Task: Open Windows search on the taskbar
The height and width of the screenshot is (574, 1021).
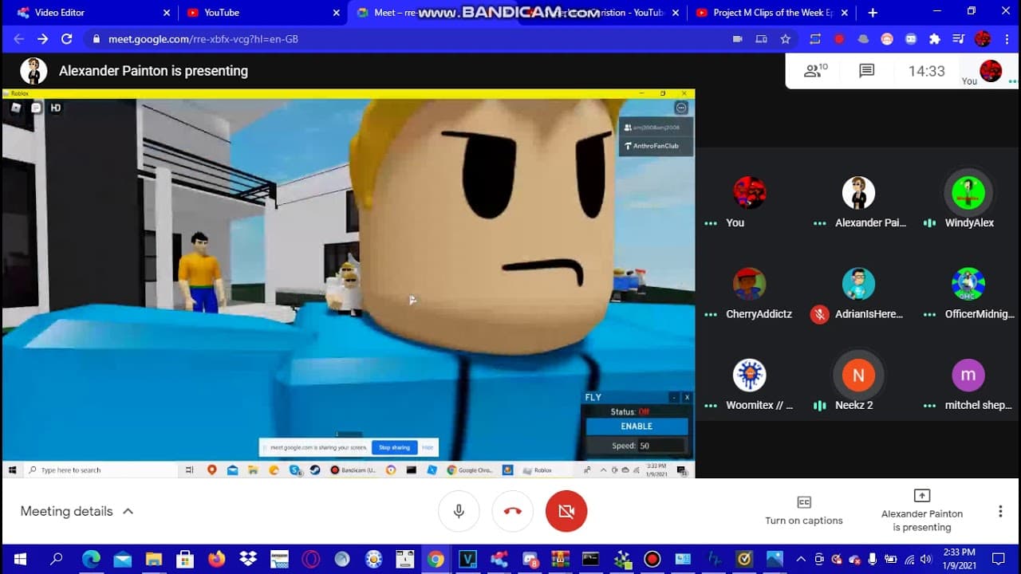Action: click(x=56, y=559)
